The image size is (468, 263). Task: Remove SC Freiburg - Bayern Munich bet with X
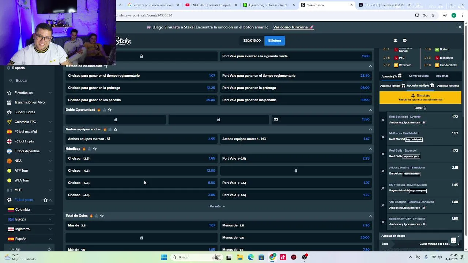pos(383,188)
